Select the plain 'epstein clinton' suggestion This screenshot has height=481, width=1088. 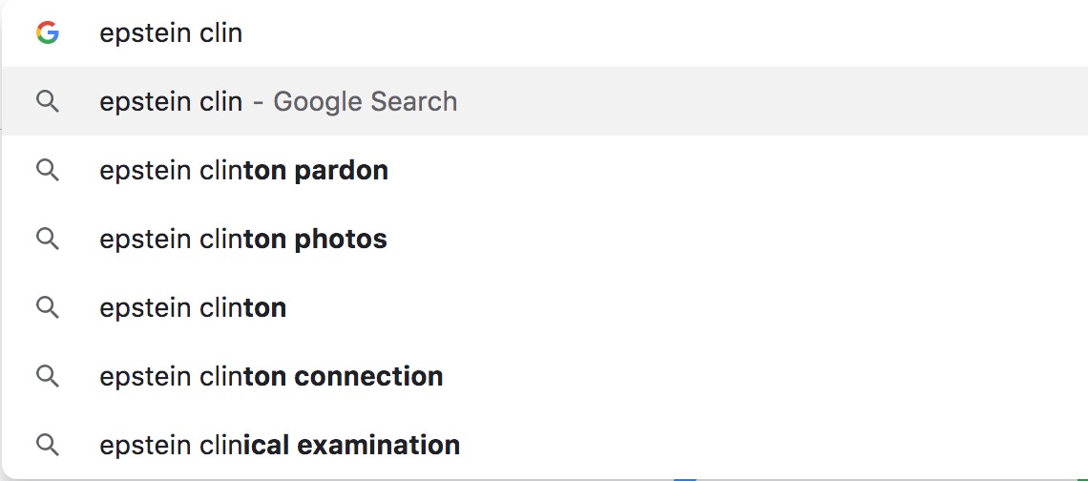tap(544, 307)
